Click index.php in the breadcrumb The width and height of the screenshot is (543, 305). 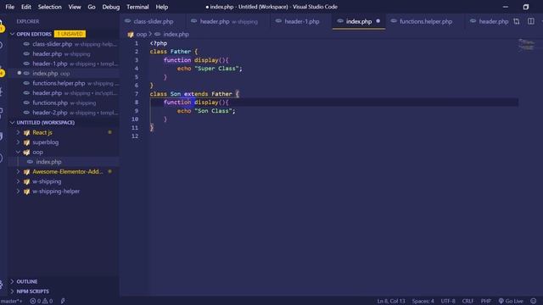coord(176,34)
